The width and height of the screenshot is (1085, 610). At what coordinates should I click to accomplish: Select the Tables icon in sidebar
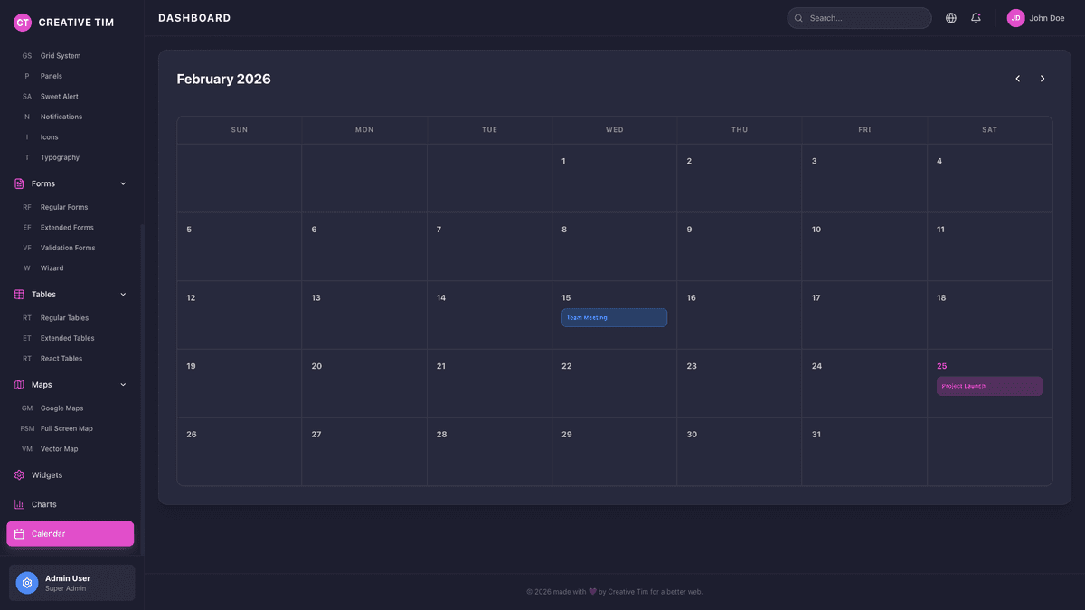point(17,294)
